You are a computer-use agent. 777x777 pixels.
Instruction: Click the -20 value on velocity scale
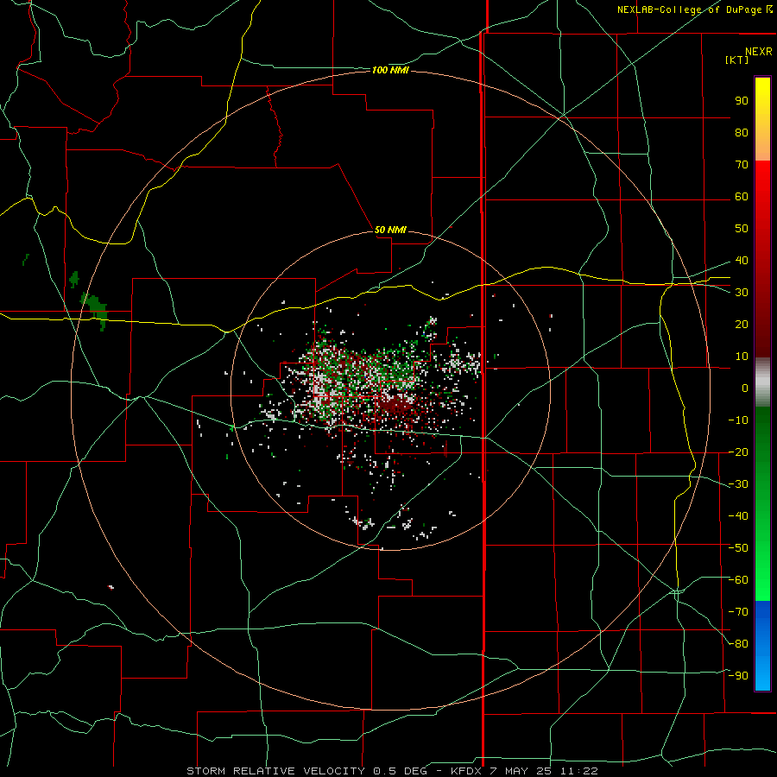738,452
